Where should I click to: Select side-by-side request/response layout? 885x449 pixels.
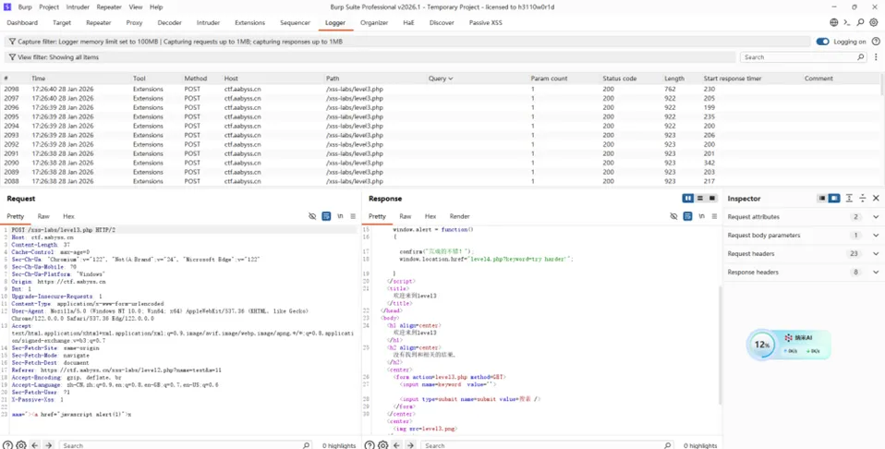point(688,199)
